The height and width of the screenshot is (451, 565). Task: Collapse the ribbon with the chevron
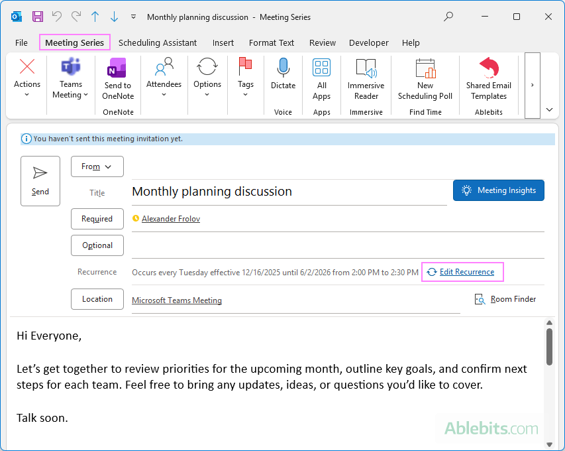(548, 108)
